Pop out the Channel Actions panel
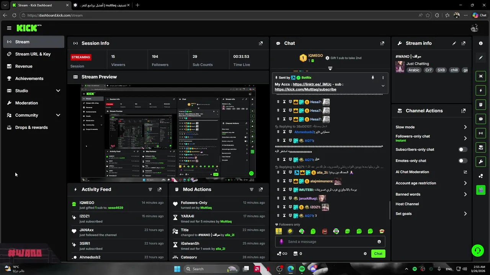490x275 pixels. [x=464, y=111]
